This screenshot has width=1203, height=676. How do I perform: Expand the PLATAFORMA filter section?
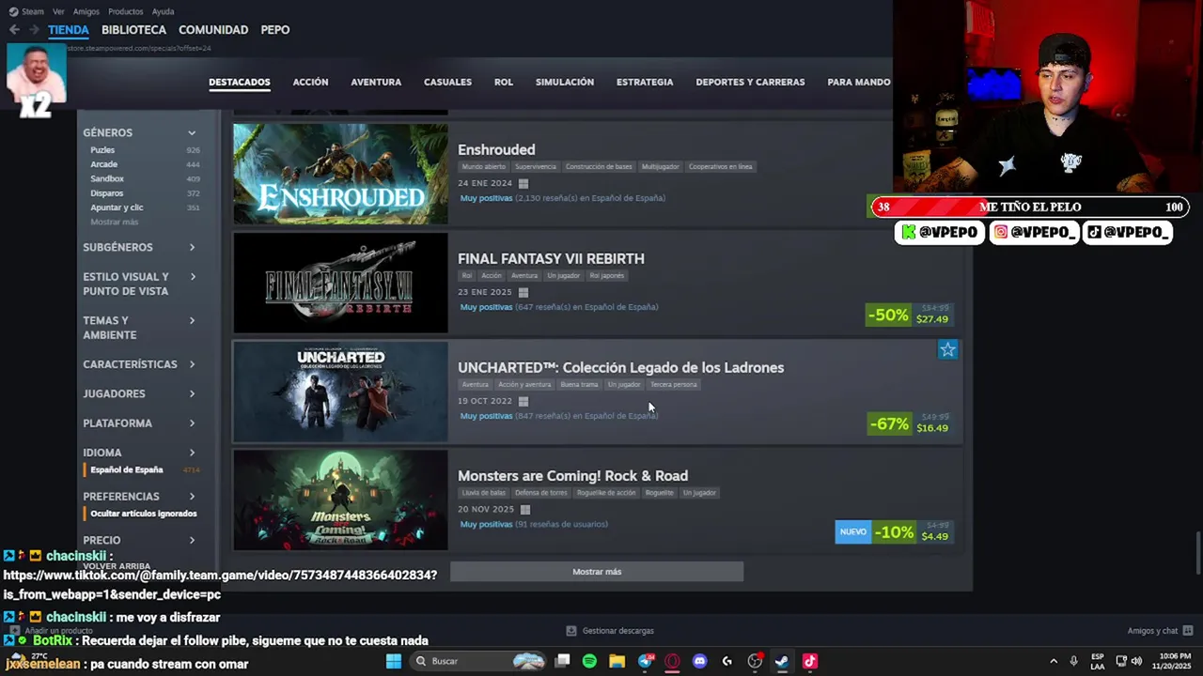coord(141,423)
